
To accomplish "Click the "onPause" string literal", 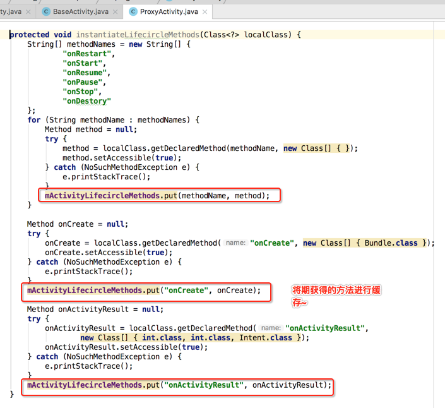I will (82, 82).
